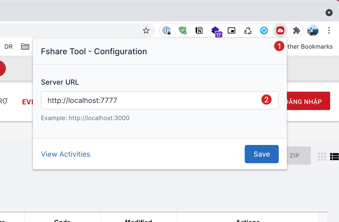Click the Server URL label
The width and height of the screenshot is (339, 222).
[x=60, y=82]
